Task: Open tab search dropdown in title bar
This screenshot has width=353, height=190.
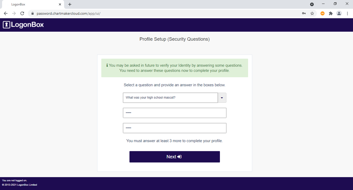Action: coord(312,4)
